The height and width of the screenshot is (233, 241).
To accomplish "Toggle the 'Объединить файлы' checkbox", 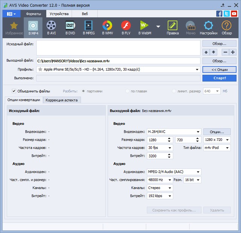I will coord(14,91).
